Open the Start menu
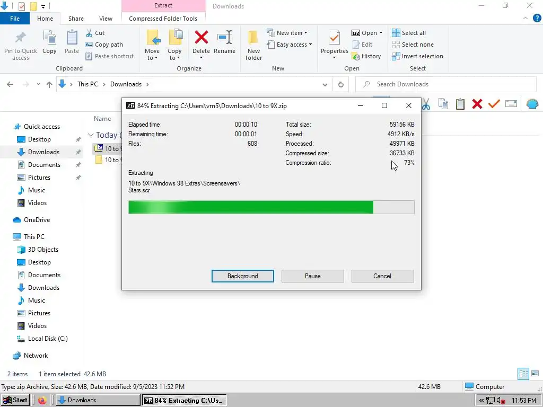Image resolution: width=543 pixels, height=407 pixels. tap(15, 401)
